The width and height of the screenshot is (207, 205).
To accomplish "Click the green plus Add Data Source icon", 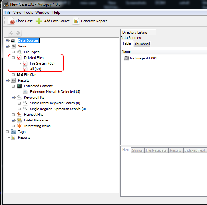I will pos(39,21).
